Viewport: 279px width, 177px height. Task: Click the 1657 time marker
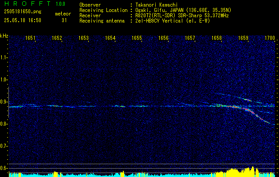point(190,38)
